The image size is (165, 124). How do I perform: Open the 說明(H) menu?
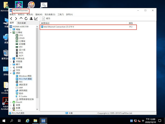[69, 14]
